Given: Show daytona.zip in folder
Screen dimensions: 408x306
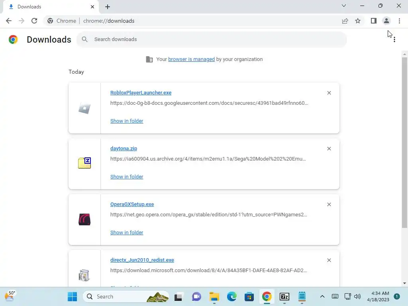Looking at the screenshot, I should pos(127,177).
